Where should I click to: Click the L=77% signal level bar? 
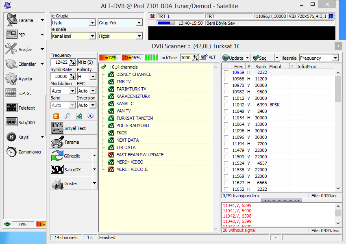(110, 58)
